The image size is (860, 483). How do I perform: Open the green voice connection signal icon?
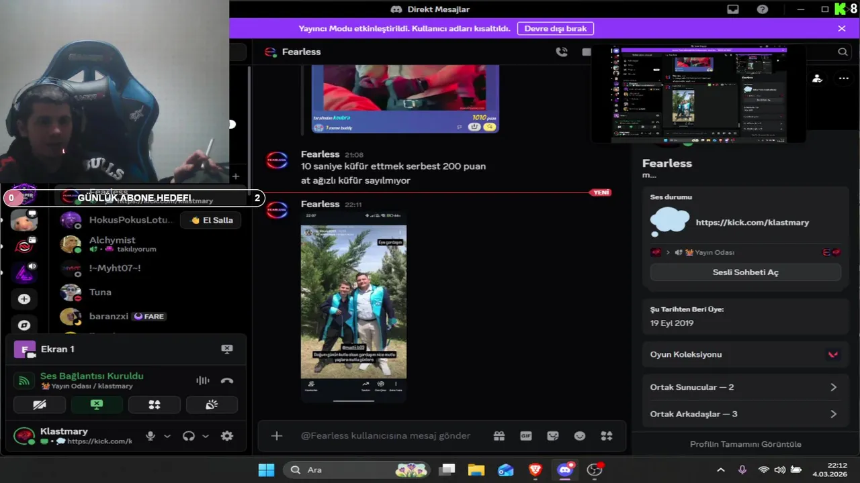click(24, 381)
